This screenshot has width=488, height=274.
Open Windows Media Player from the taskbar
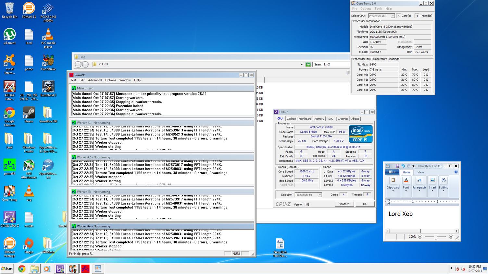click(x=47, y=268)
